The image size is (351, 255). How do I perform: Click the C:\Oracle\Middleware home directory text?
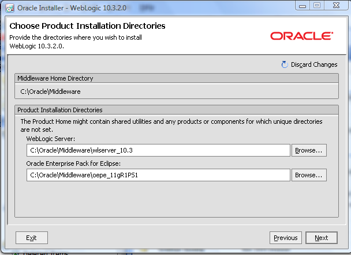point(50,92)
